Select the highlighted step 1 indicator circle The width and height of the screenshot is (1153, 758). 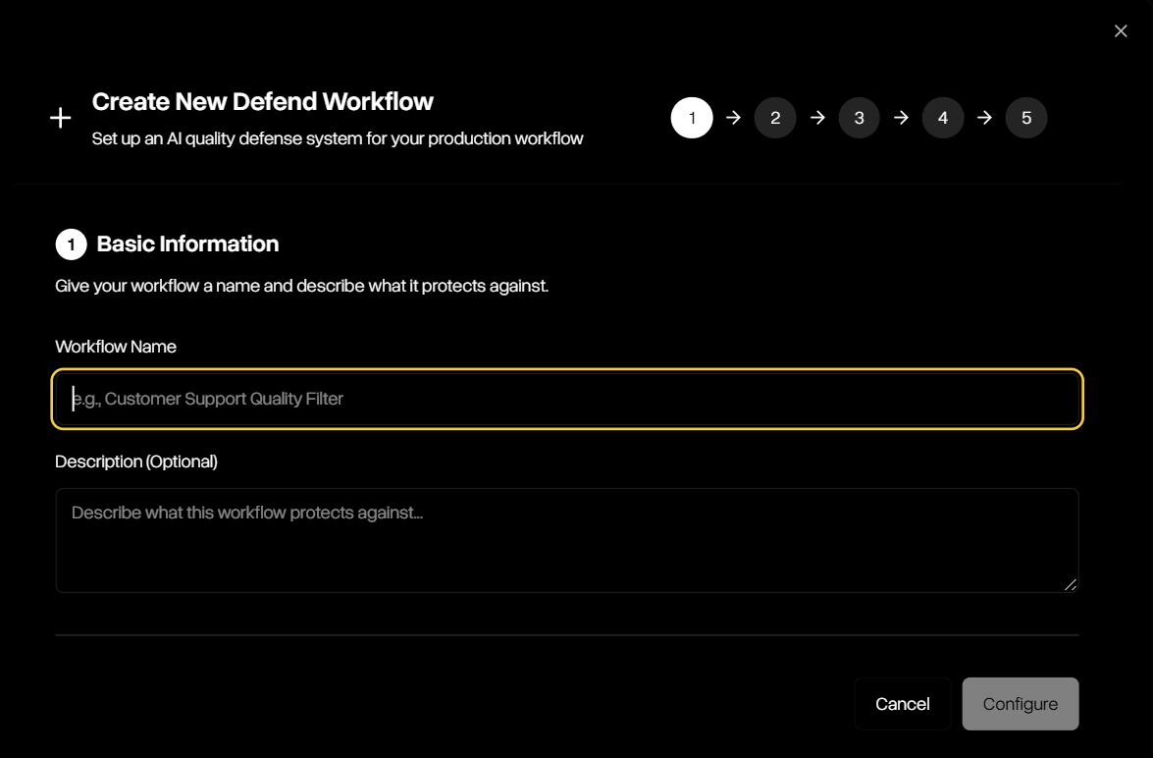(x=692, y=117)
